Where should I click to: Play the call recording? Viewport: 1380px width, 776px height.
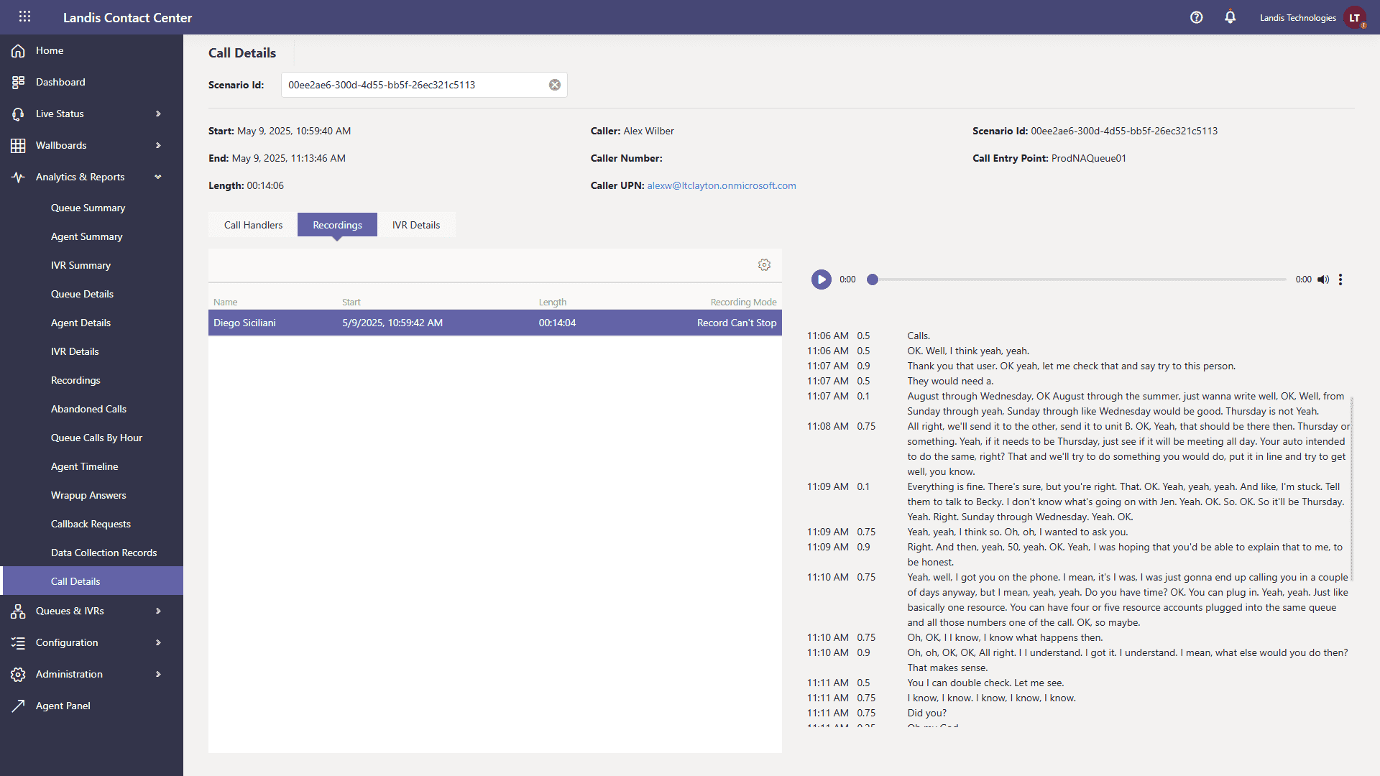pos(821,280)
